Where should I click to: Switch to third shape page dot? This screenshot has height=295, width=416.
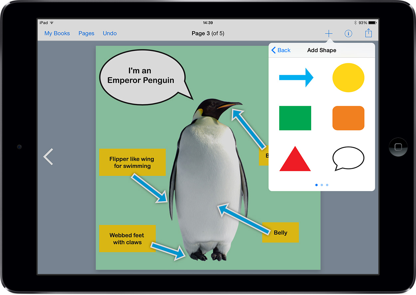pyautogui.click(x=327, y=185)
